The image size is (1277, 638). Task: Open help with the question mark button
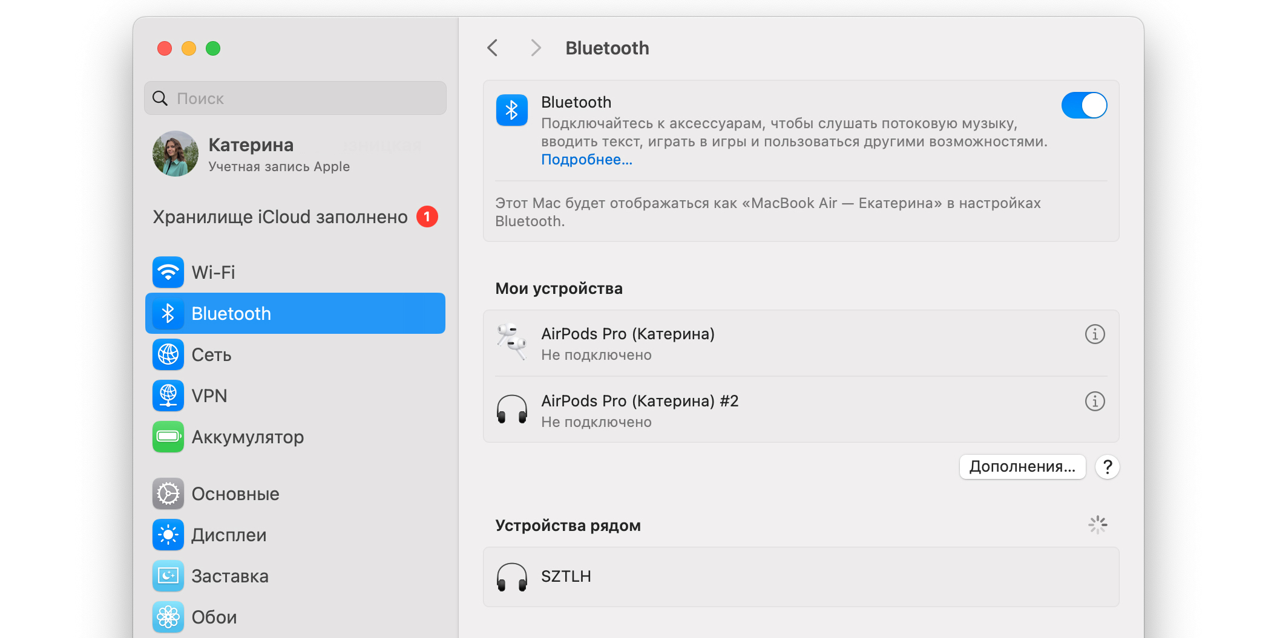(x=1108, y=467)
